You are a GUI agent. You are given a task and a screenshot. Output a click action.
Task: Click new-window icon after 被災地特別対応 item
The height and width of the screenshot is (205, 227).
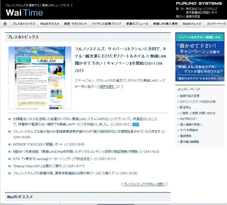pyautogui.click(x=163, y=132)
